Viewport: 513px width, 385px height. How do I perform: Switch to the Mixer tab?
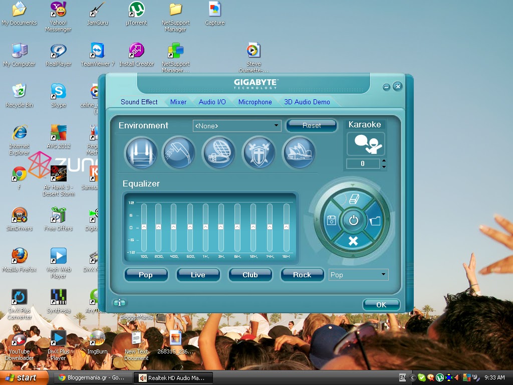point(178,102)
